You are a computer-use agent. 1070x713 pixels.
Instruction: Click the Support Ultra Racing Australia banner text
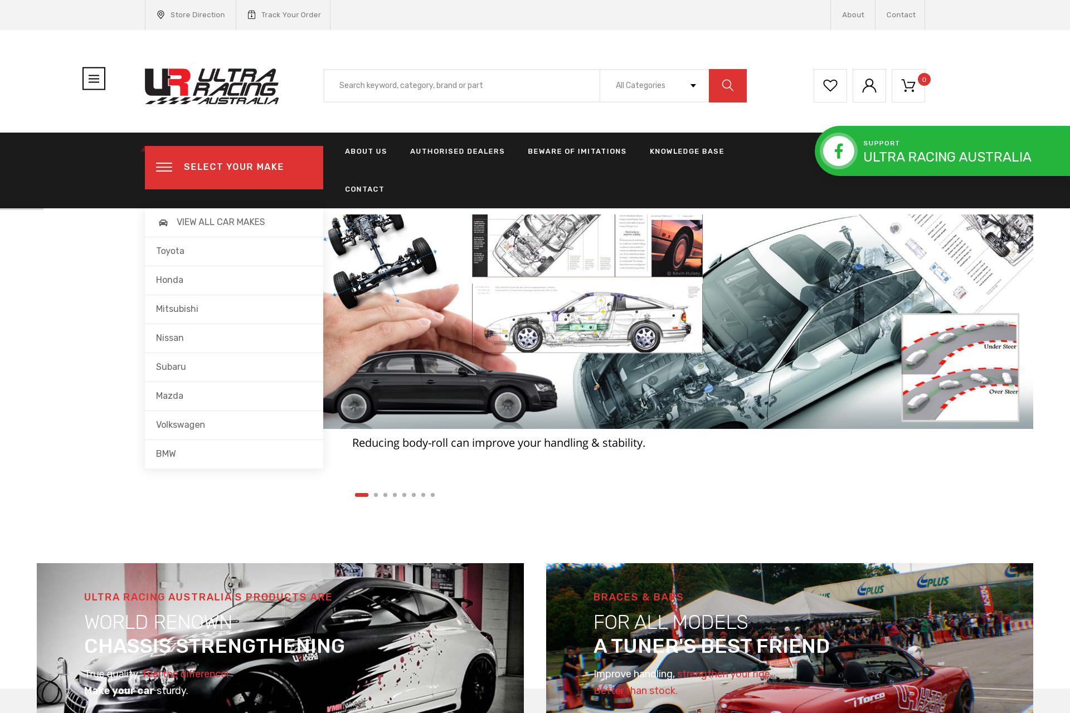947,152
